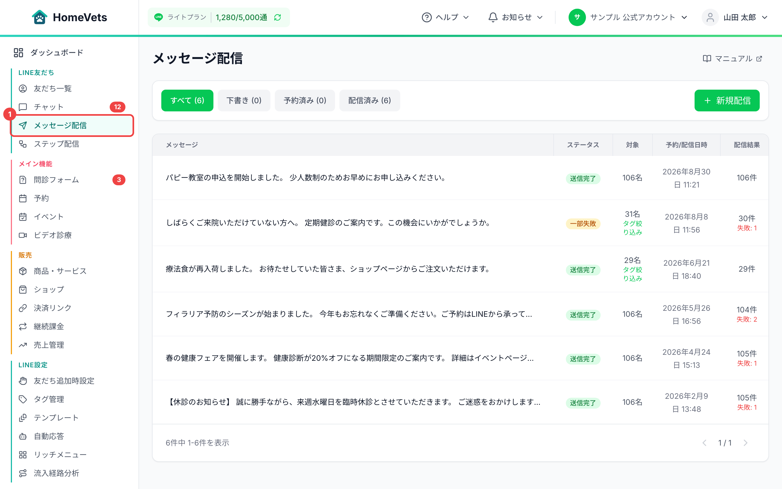Open イベント in the sidebar
The height and width of the screenshot is (489, 782).
point(41,217)
